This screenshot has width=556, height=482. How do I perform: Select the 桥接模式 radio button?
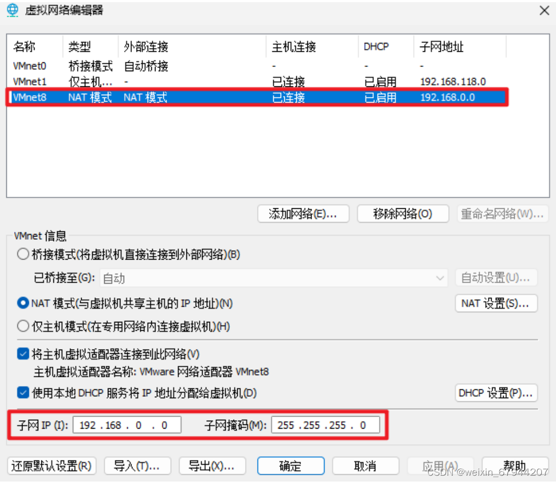[23, 254]
